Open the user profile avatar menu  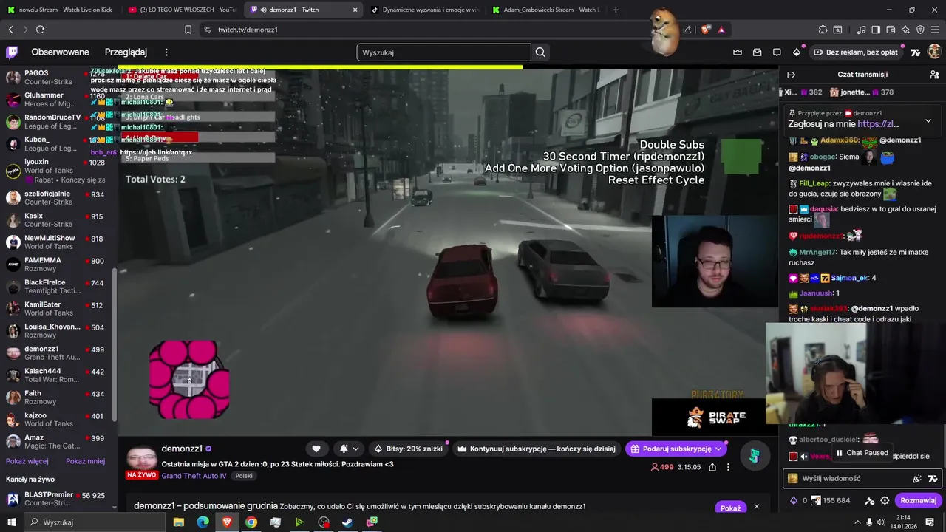[x=934, y=52]
